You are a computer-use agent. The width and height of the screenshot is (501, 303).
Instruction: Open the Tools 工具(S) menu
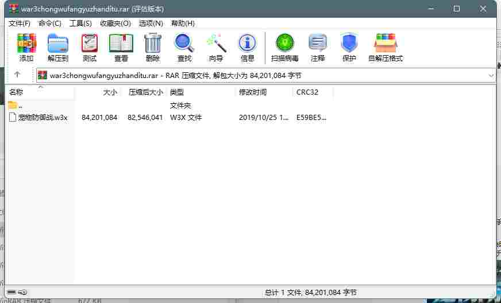click(x=80, y=24)
